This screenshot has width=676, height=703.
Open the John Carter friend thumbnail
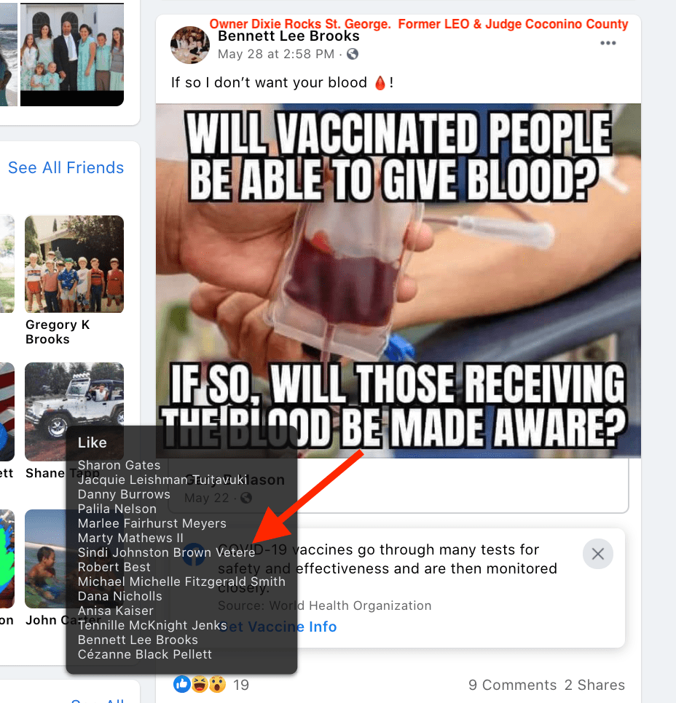coord(45,559)
